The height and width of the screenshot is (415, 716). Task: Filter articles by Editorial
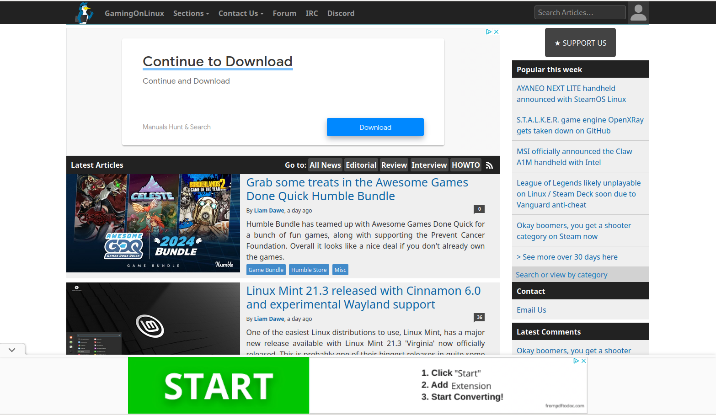tap(361, 165)
